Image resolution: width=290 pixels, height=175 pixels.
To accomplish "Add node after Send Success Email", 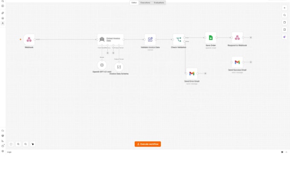I will (x=251, y=62).
